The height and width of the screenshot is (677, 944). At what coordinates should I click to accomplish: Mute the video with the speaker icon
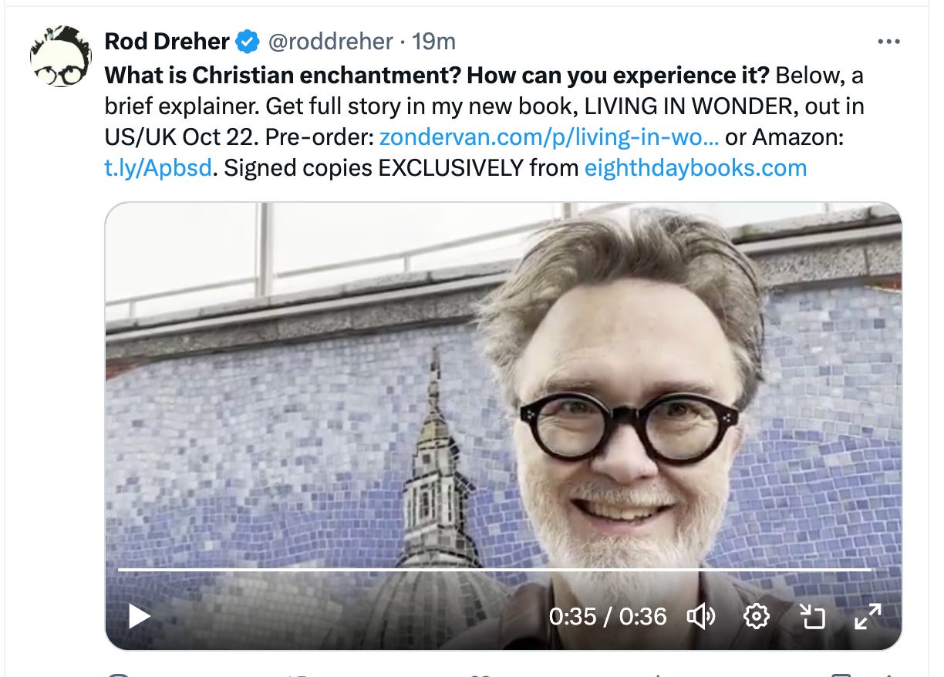pos(701,616)
